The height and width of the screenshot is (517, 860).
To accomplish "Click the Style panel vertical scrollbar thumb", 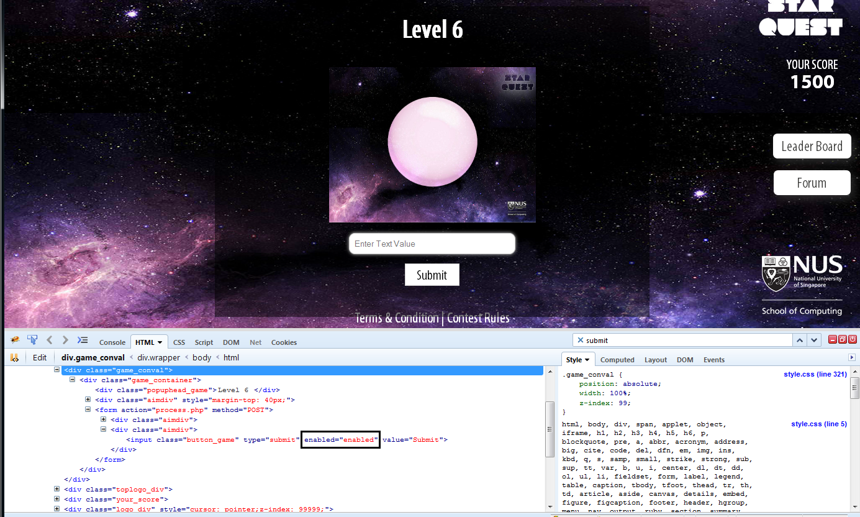I will (854, 388).
